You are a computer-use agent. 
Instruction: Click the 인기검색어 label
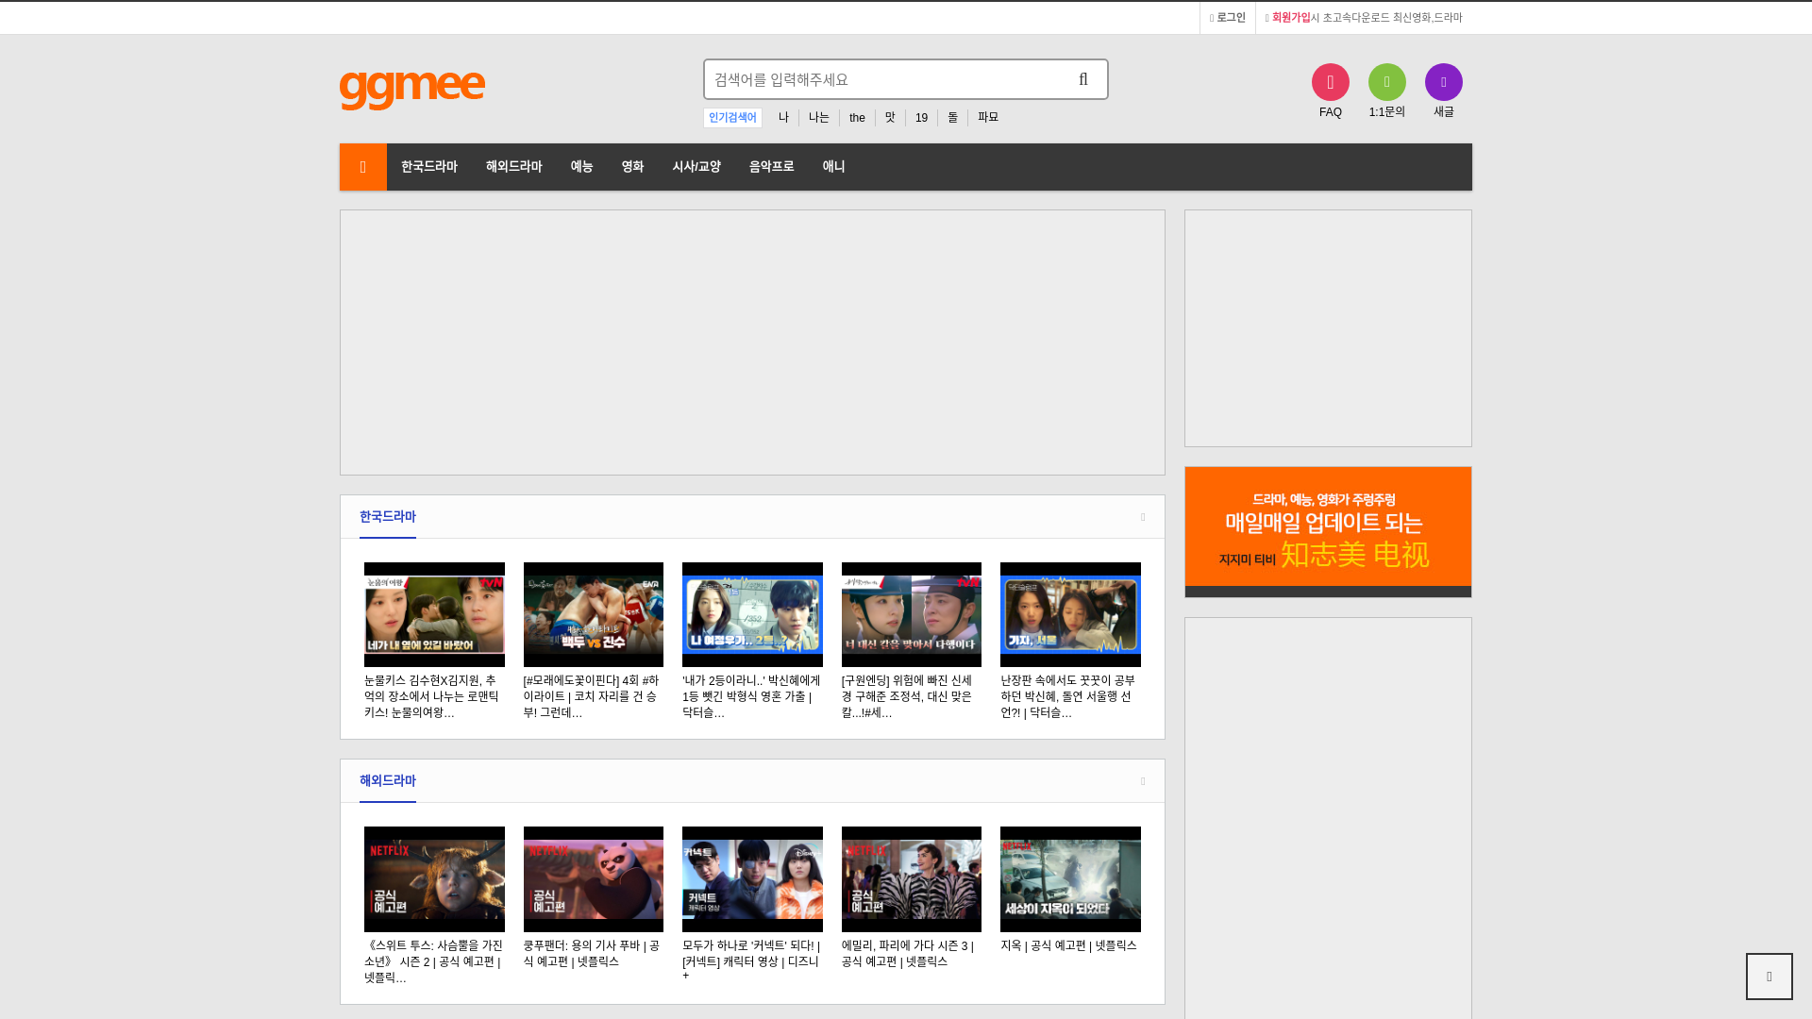pos(732,118)
